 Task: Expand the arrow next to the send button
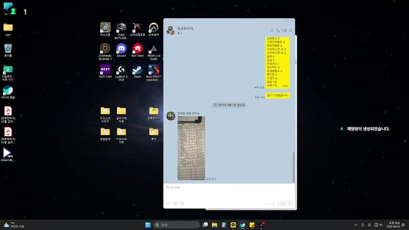(291, 204)
